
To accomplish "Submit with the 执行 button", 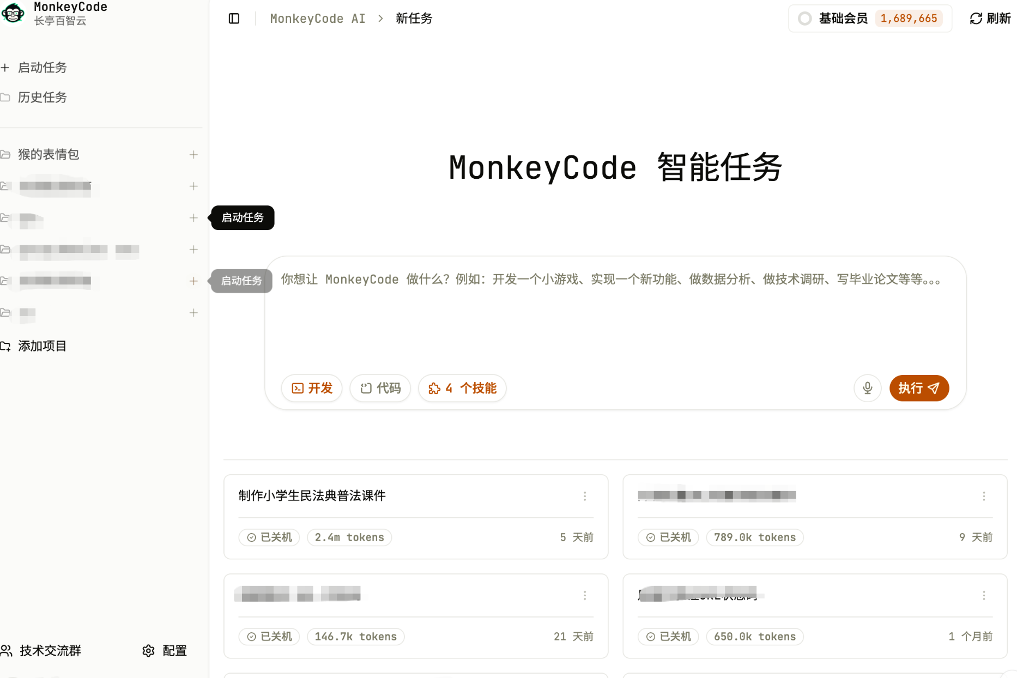I will click(919, 388).
